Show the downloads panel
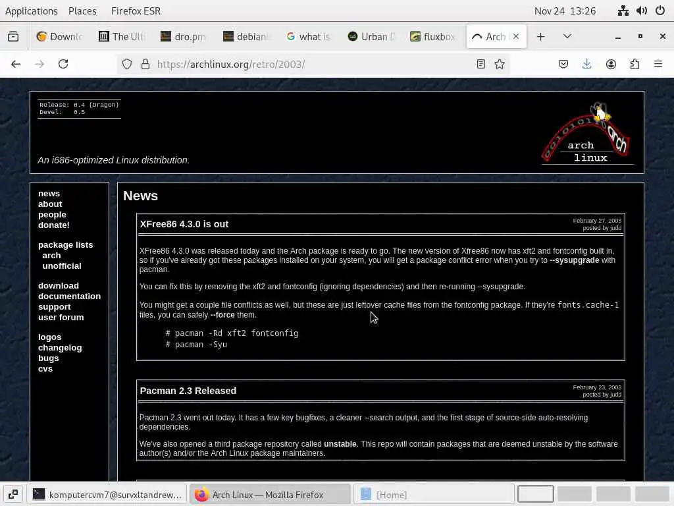 tap(586, 64)
